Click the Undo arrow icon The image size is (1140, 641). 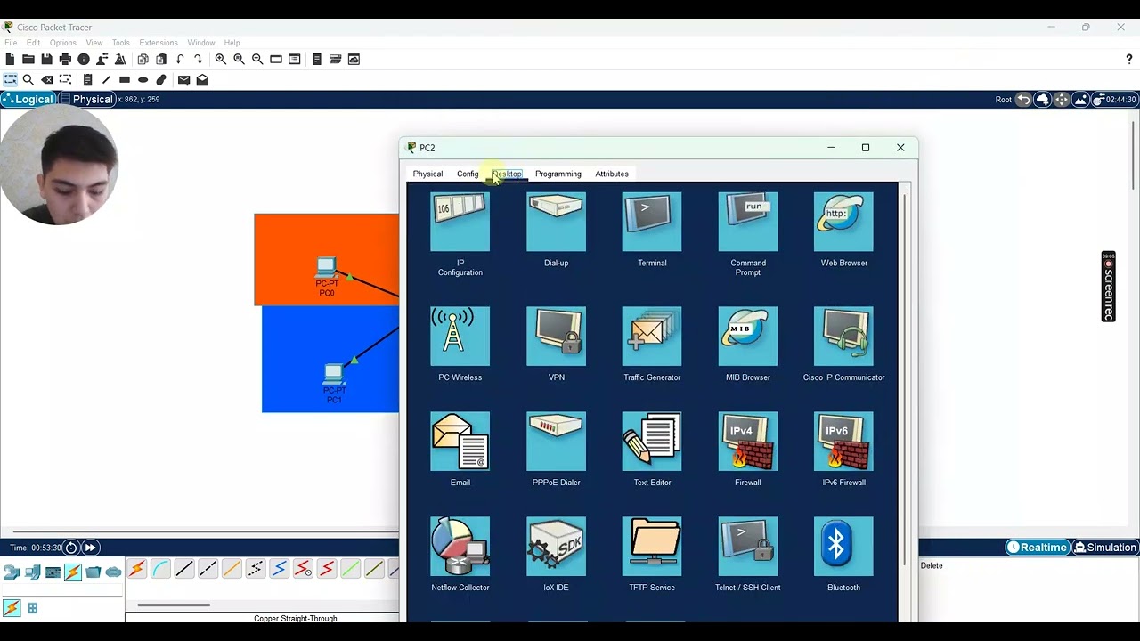(180, 59)
